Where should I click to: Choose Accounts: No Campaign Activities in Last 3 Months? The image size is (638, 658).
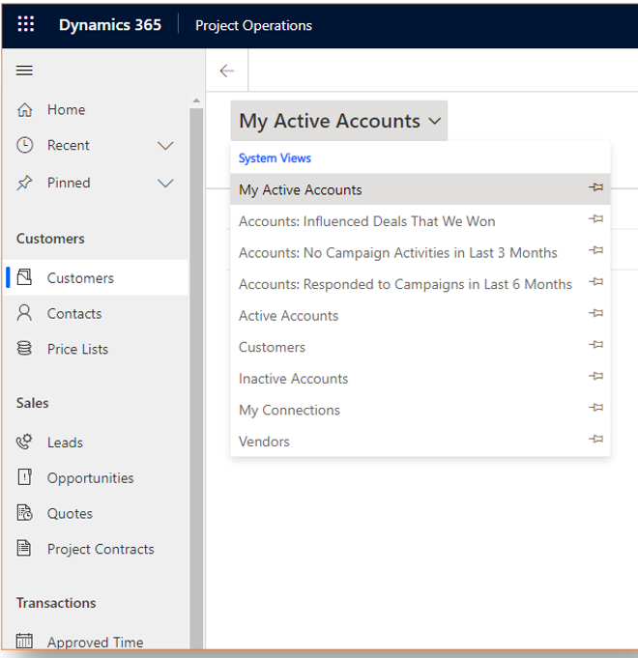(x=420, y=252)
